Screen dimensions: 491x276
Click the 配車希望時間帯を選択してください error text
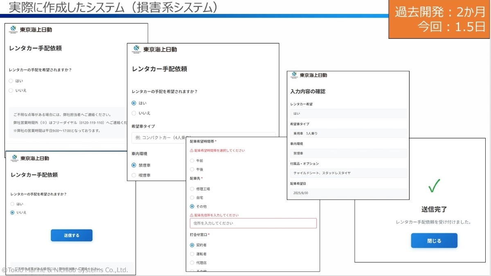click(220, 150)
